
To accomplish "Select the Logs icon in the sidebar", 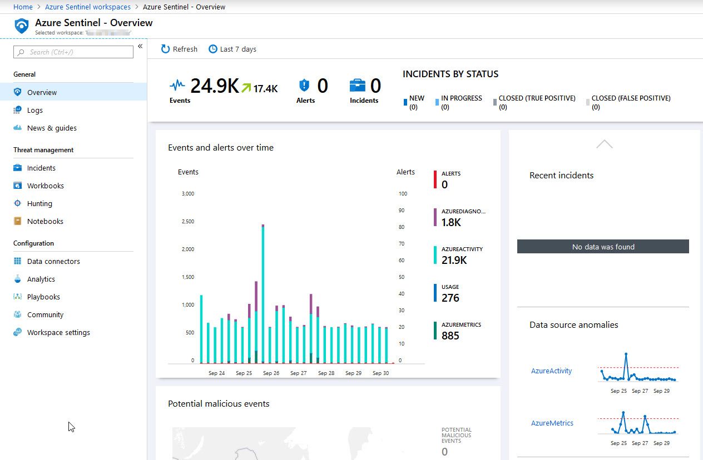I will (x=18, y=110).
